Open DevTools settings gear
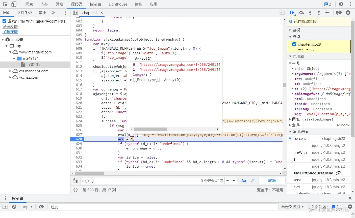The height and width of the screenshot is (218, 355). pyautogui.click(x=341, y=4)
